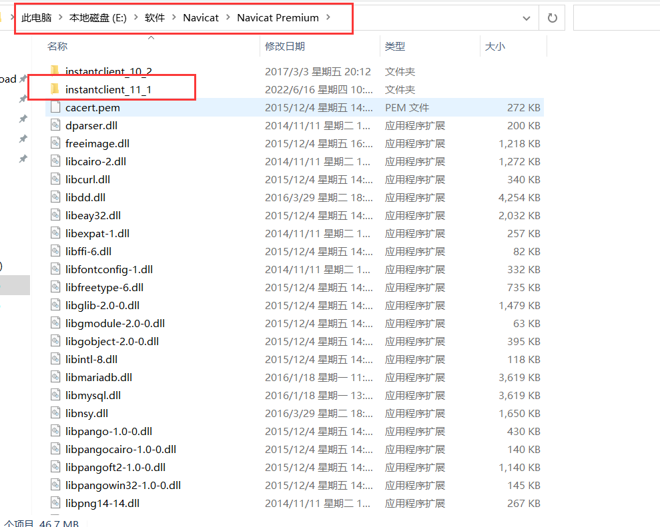
Task: Expand the chevron after 本地磁盘 (E:)
Action: tap(135, 17)
